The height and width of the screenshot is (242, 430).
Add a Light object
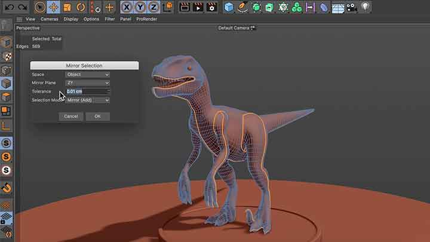[x=365, y=7]
